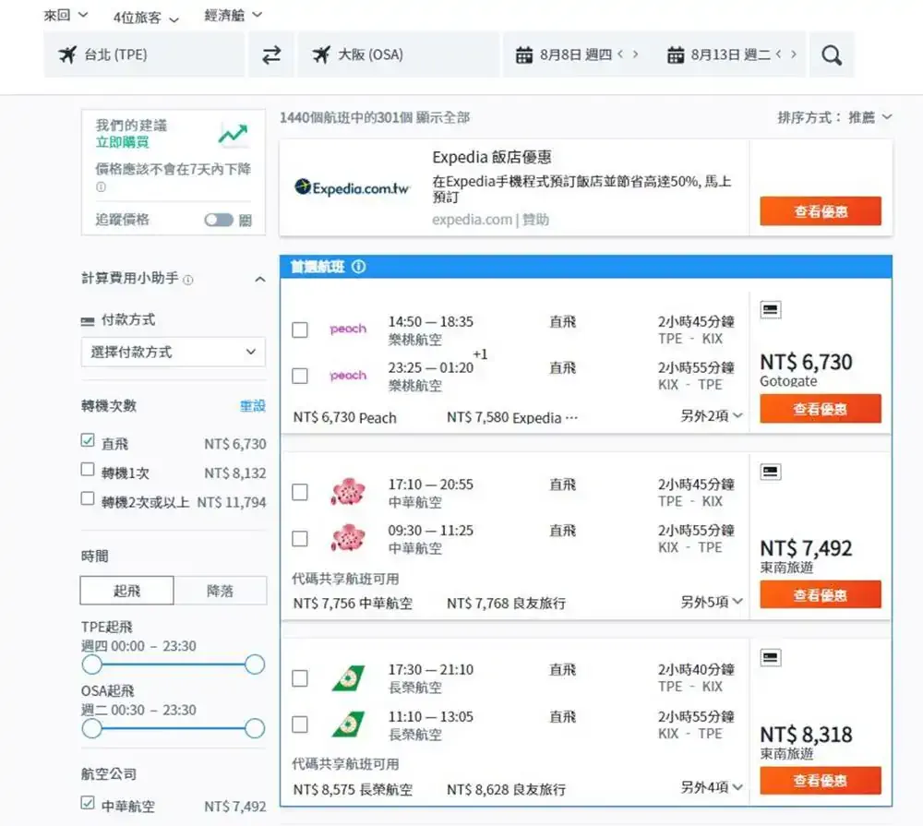Check the 轉機2次或以上 filter
923x826 pixels.
(88, 498)
